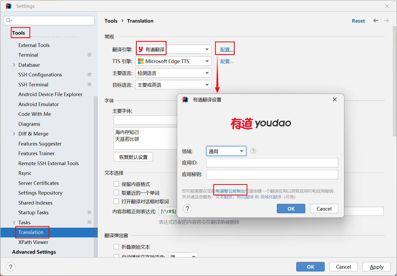The image size is (397, 276).
Task: Click the project-level icon beside SSH Configurations
Action: click(89, 75)
